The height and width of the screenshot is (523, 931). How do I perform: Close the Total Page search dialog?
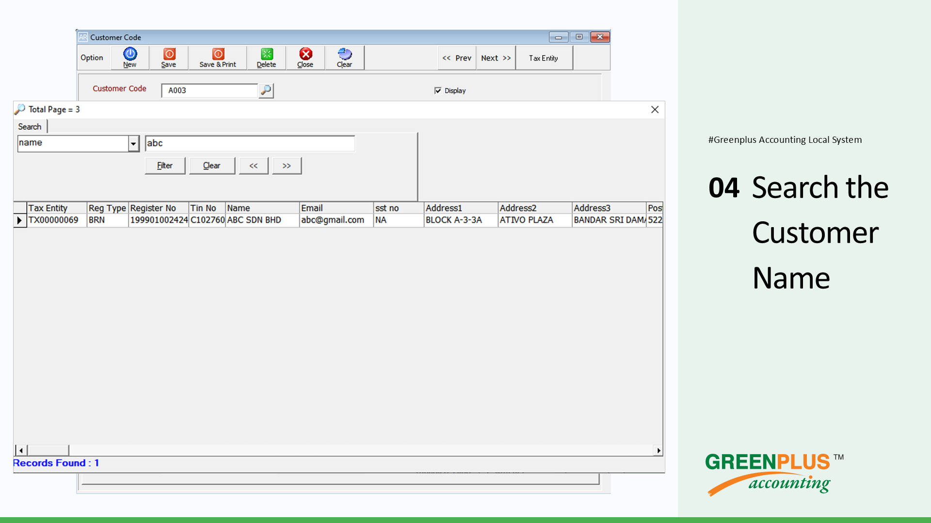coord(655,109)
